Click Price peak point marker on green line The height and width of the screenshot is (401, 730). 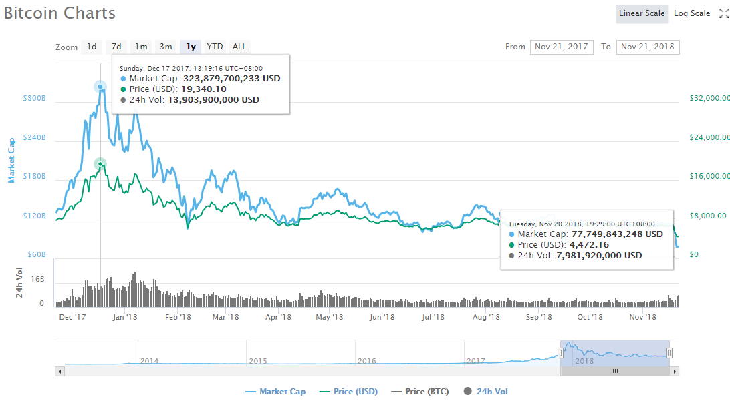click(x=100, y=164)
